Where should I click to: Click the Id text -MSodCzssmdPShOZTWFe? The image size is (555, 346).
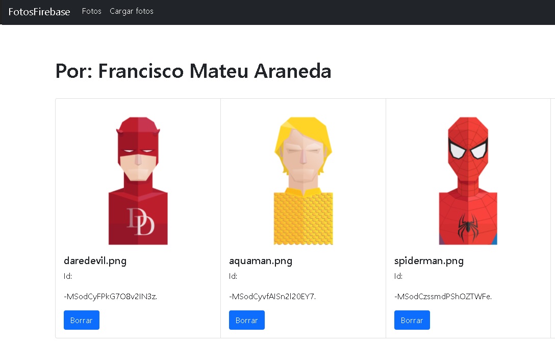[443, 297]
